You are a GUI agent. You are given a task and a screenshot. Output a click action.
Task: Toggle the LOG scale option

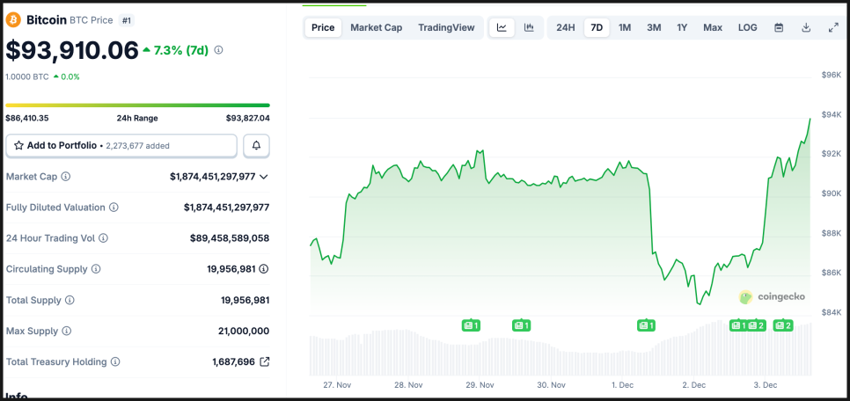747,27
